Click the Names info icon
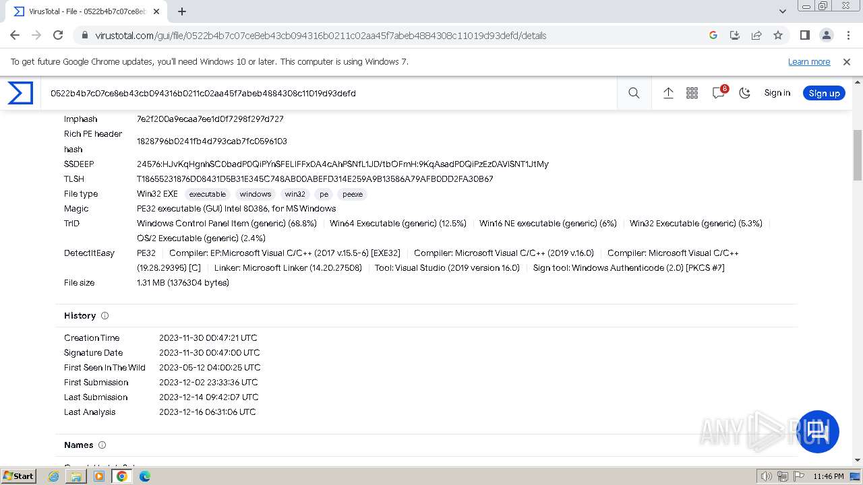Image resolution: width=863 pixels, height=485 pixels. coord(102,445)
